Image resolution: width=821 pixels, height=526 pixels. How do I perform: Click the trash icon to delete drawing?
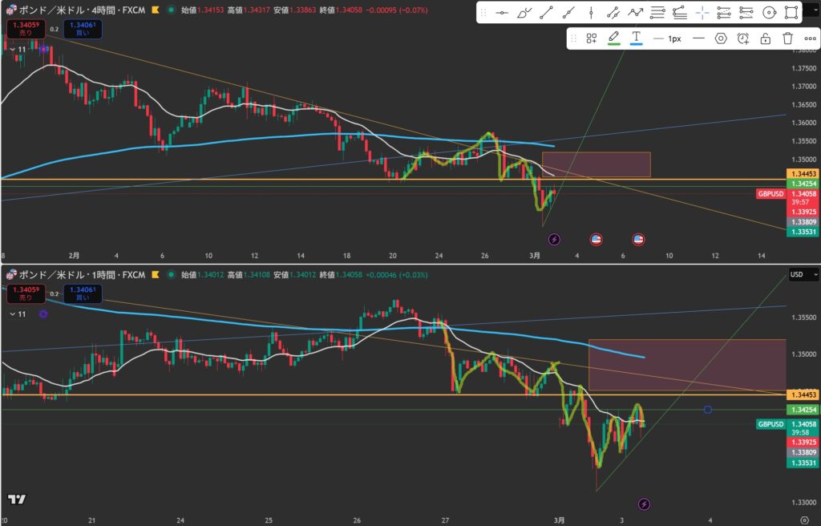pyautogui.click(x=788, y=38)
